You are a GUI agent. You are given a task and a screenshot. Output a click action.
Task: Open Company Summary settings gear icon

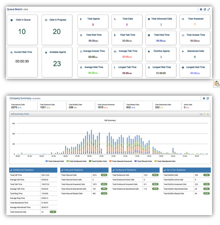[204, 98]
